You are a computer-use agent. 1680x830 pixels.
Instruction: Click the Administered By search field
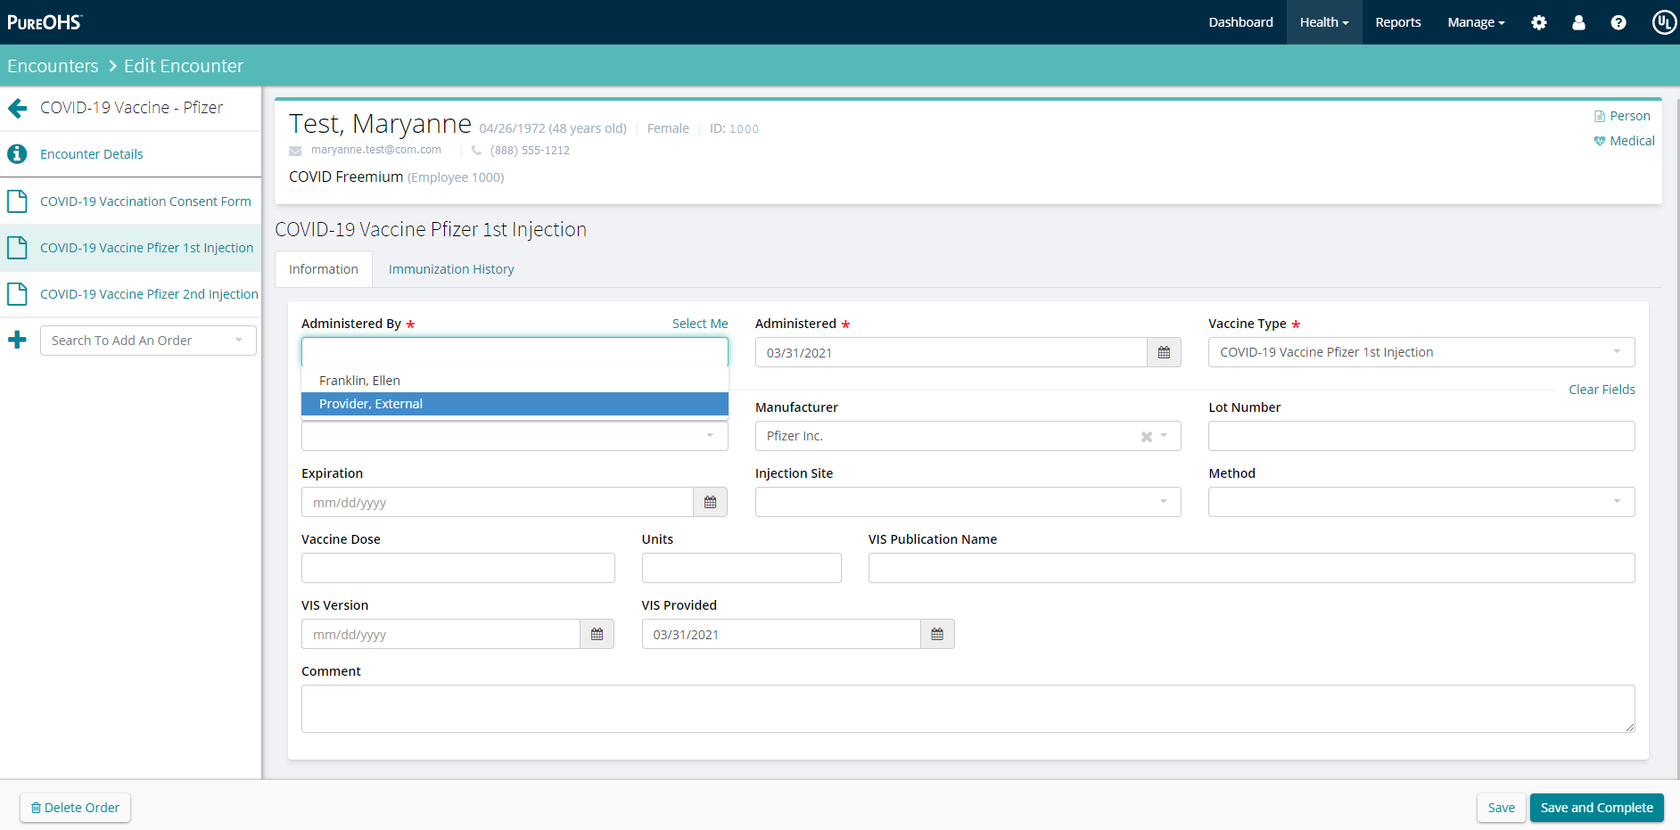coord(515,352)
